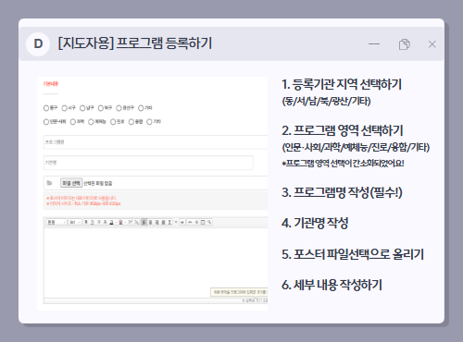Image resolution: width=463 pixels, height=342 pixels.
Task: Click the round D logo in header
Action: click(38, 44)
